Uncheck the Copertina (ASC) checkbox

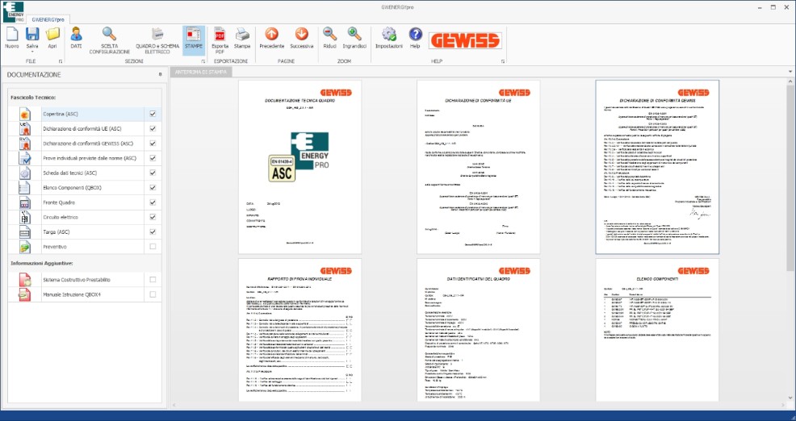click(153, 115)
